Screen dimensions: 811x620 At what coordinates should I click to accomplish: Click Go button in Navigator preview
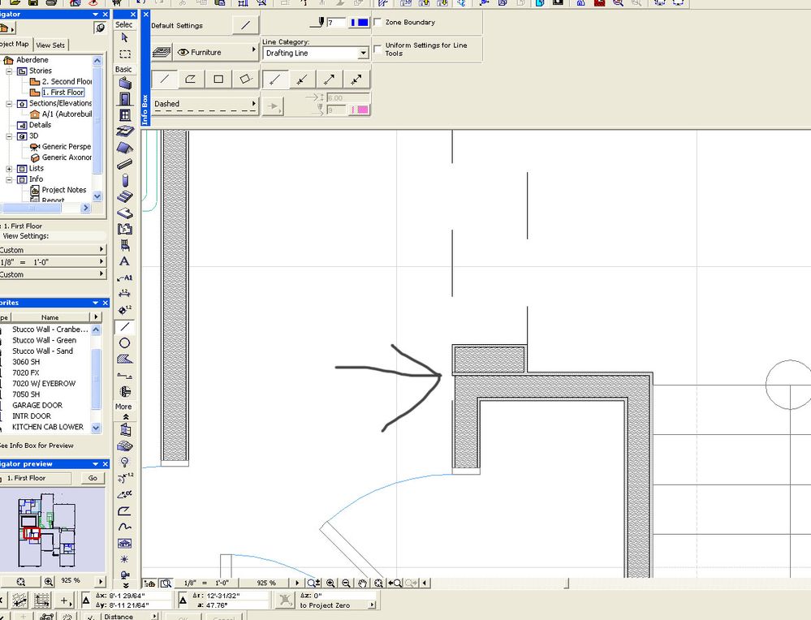[x=93, y=478]
